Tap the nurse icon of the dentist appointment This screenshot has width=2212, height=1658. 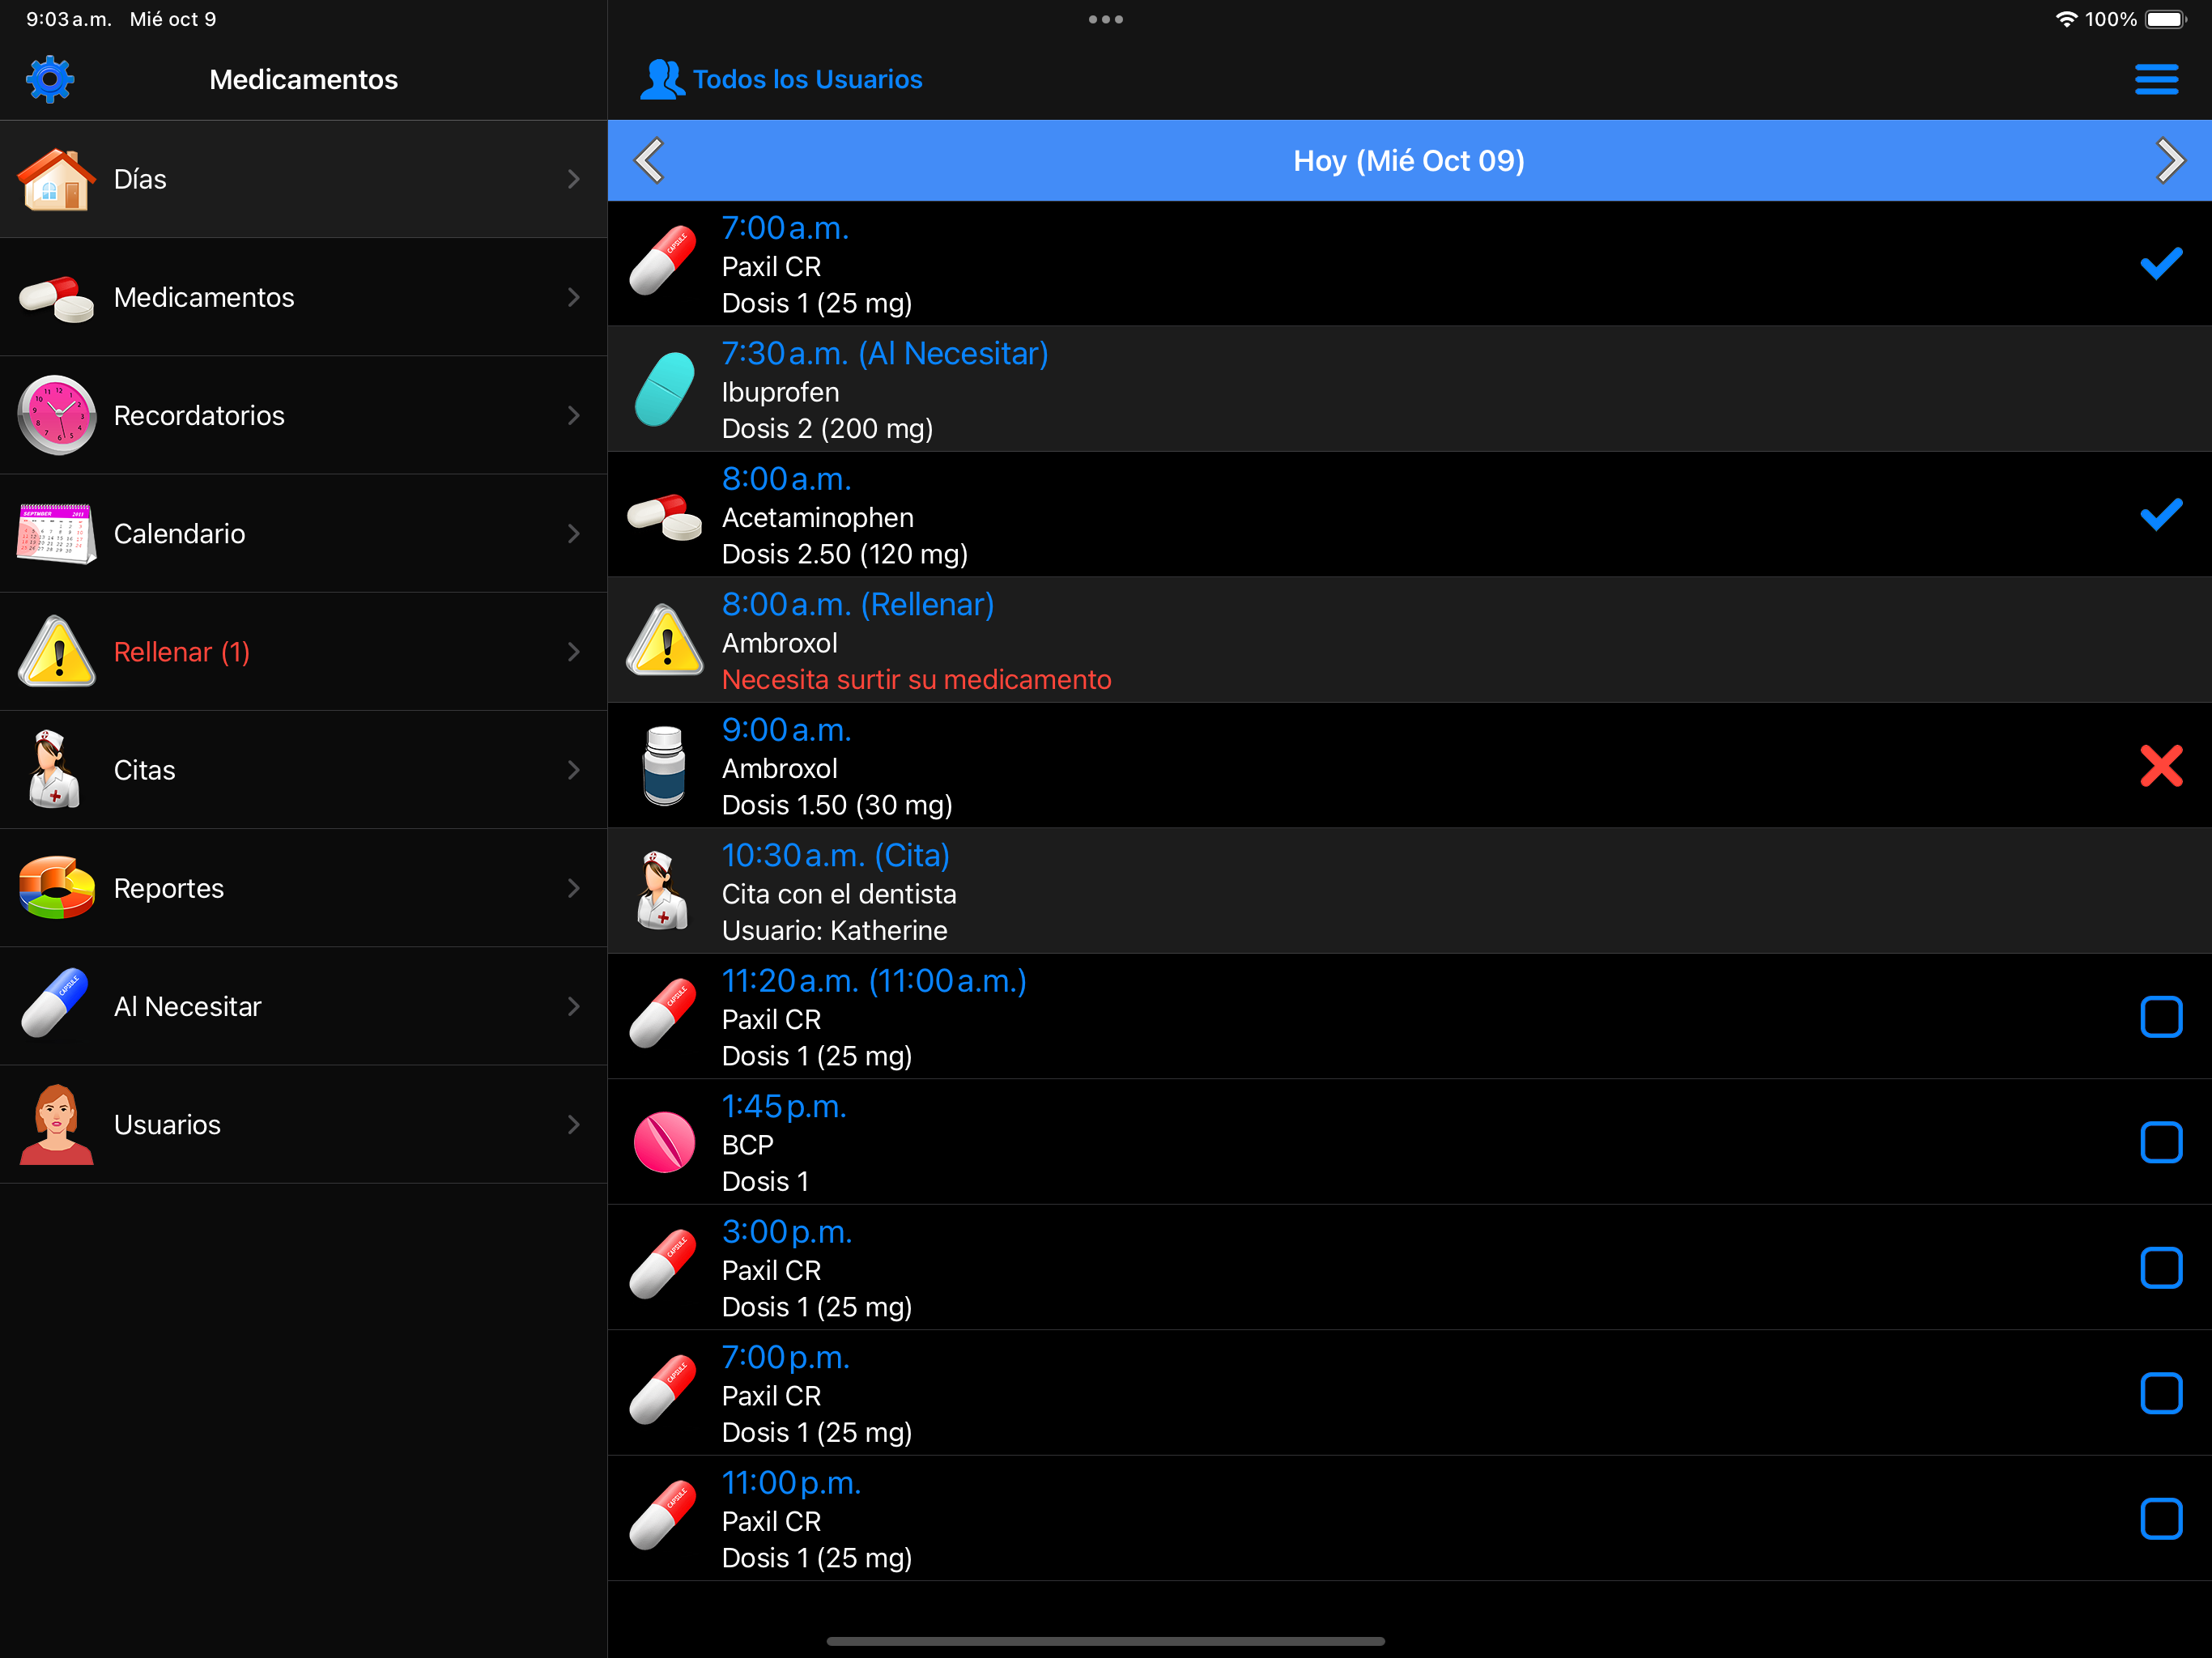662,890
